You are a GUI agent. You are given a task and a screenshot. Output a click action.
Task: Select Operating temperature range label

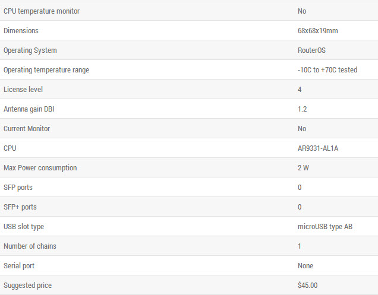pos(46,70)
